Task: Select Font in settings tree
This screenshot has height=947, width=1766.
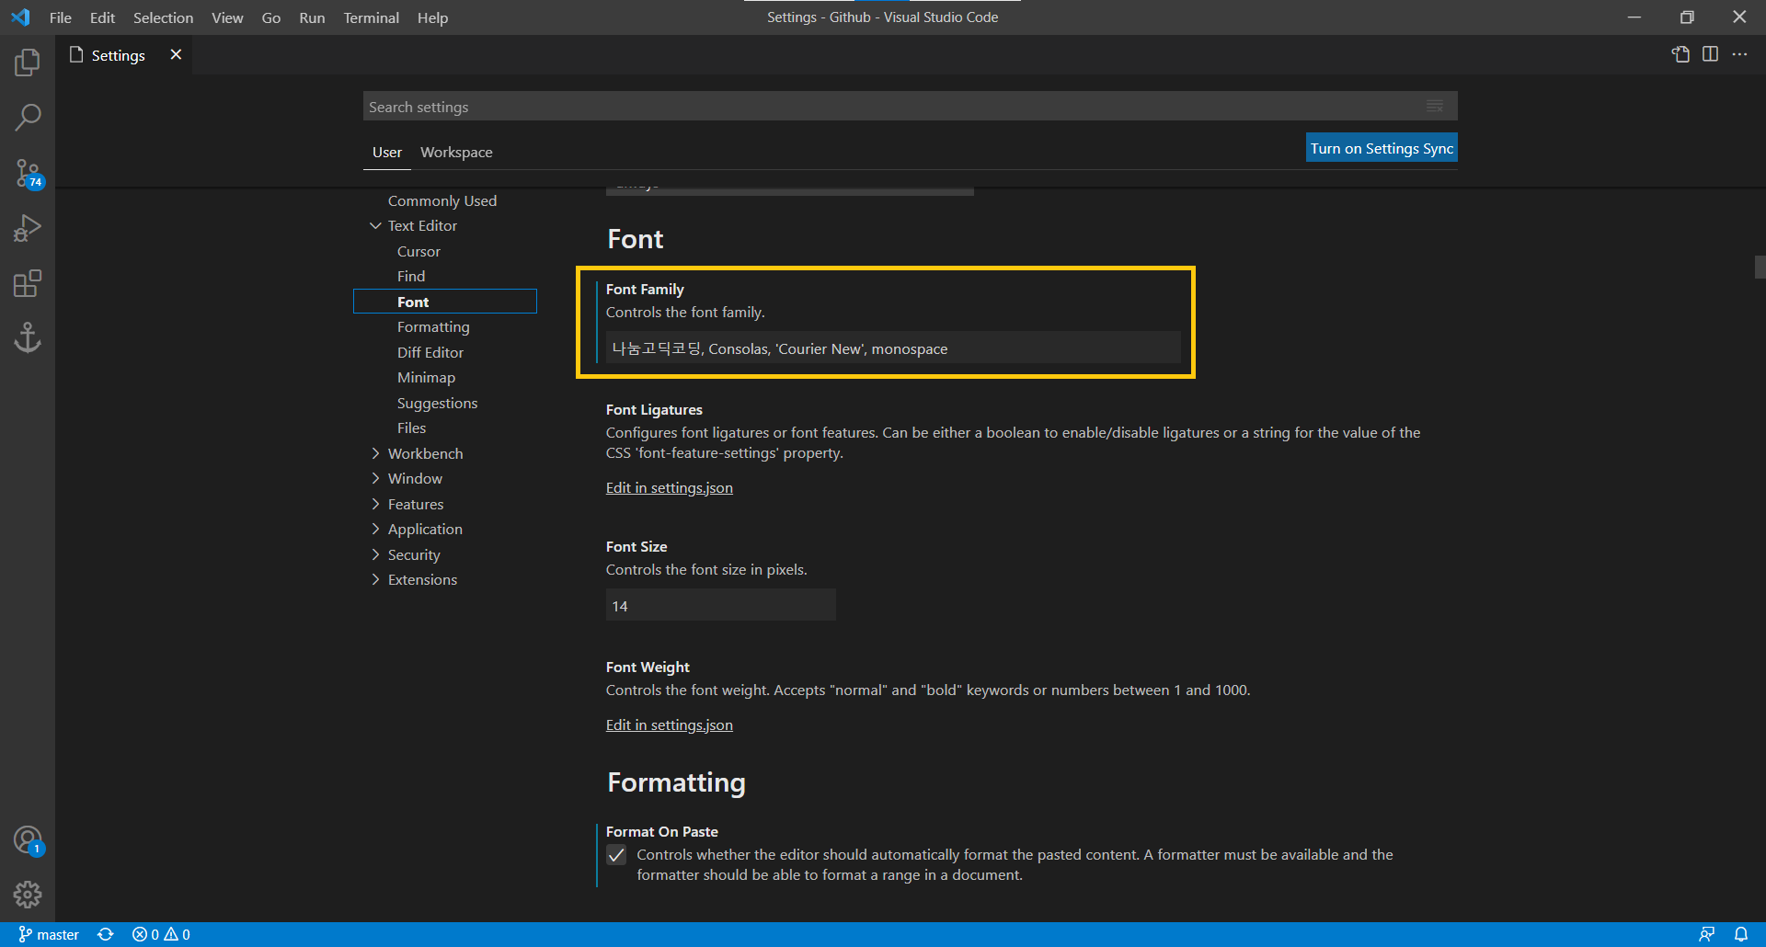Action: tap(445, 302)
